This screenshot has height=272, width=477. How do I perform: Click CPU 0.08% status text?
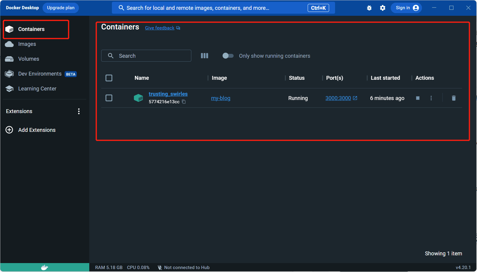pos(138,268)
